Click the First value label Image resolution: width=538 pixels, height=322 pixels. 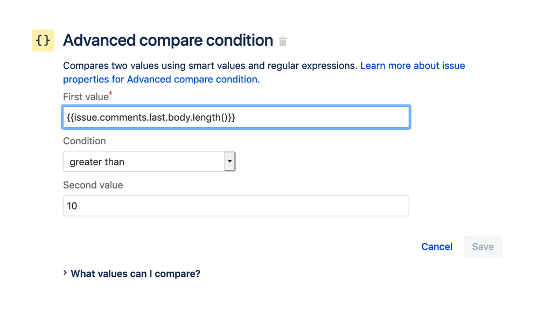pyautogui.click(x=85, y=97)
